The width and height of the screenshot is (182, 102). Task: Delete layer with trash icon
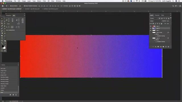pos(168,46)
